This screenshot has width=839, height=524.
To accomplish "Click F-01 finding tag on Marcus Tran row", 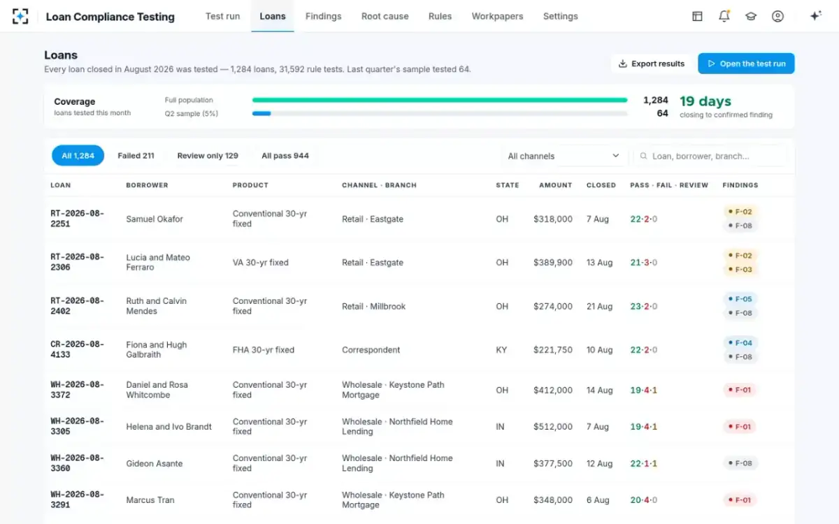I will (740, 500).
